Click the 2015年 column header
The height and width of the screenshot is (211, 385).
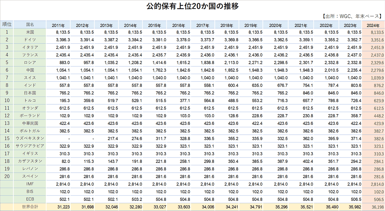[155, 25]
